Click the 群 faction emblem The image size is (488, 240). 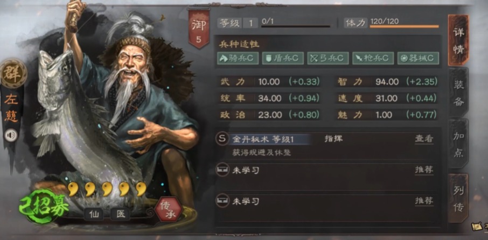(x=13, y=73)
